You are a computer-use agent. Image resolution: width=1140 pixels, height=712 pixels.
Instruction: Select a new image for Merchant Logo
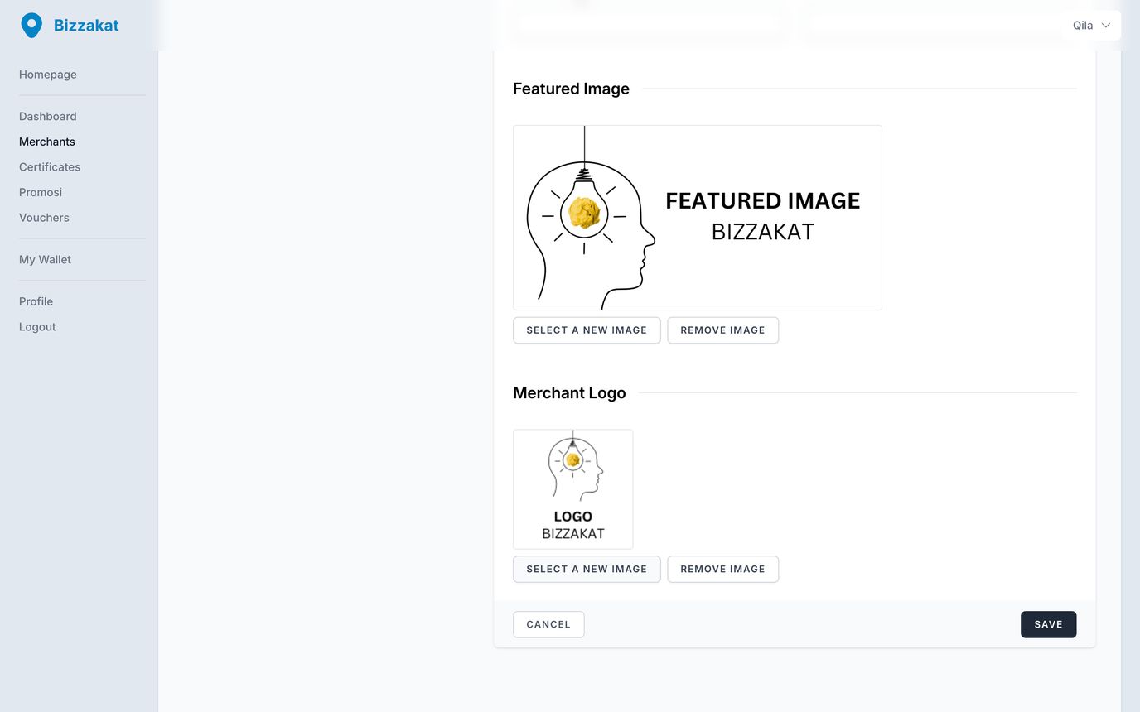click(587, 570)
